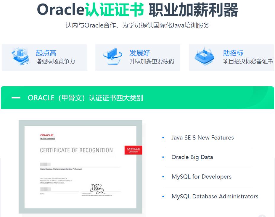Click the blue bullet before Oracle Big Data

163,157
